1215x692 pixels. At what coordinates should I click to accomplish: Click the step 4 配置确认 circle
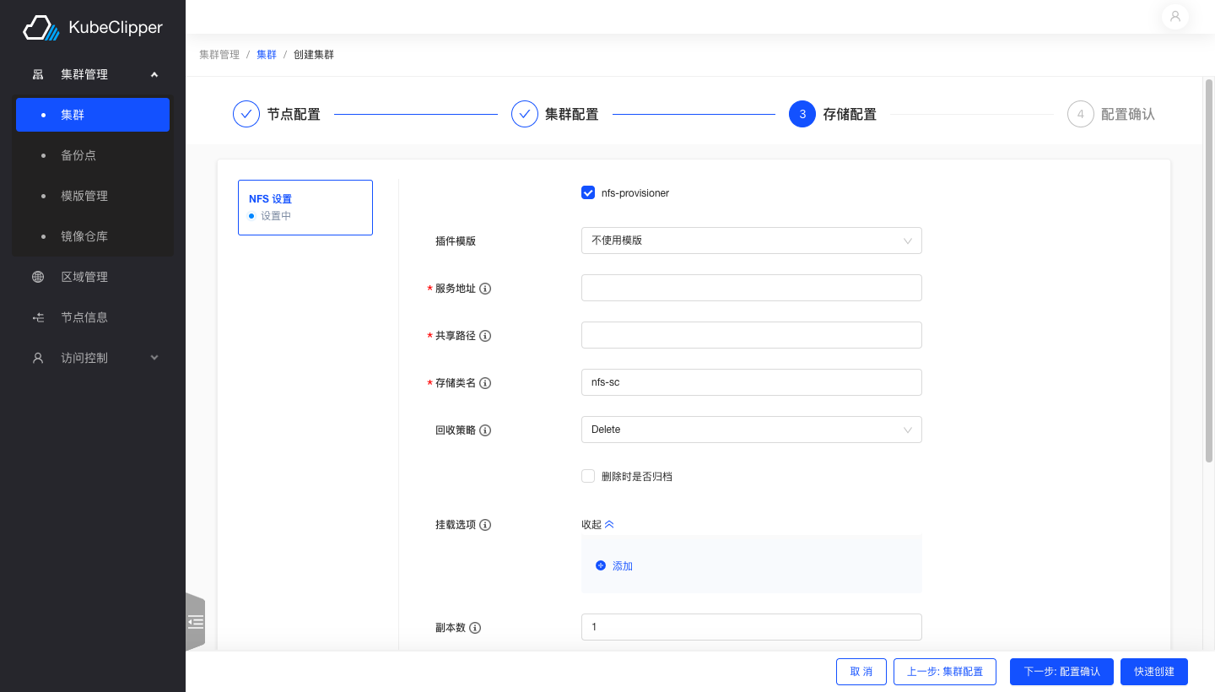coord(1081,114)
